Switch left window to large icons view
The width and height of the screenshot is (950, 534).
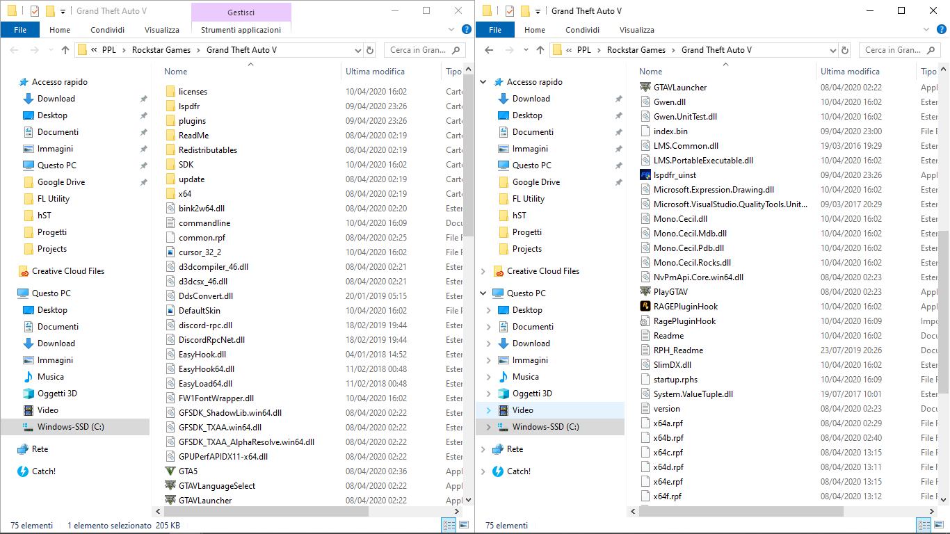464,526
